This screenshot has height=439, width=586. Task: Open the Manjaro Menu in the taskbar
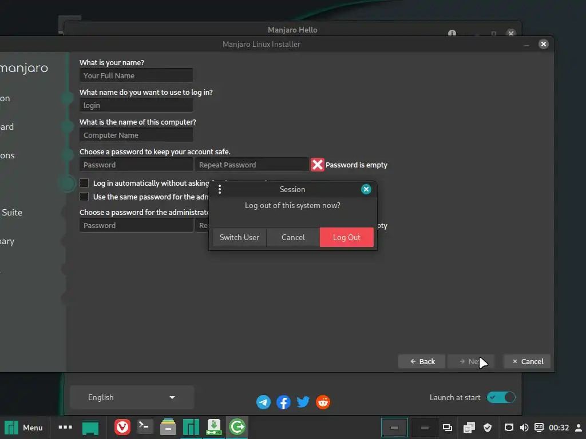(23, 428)
